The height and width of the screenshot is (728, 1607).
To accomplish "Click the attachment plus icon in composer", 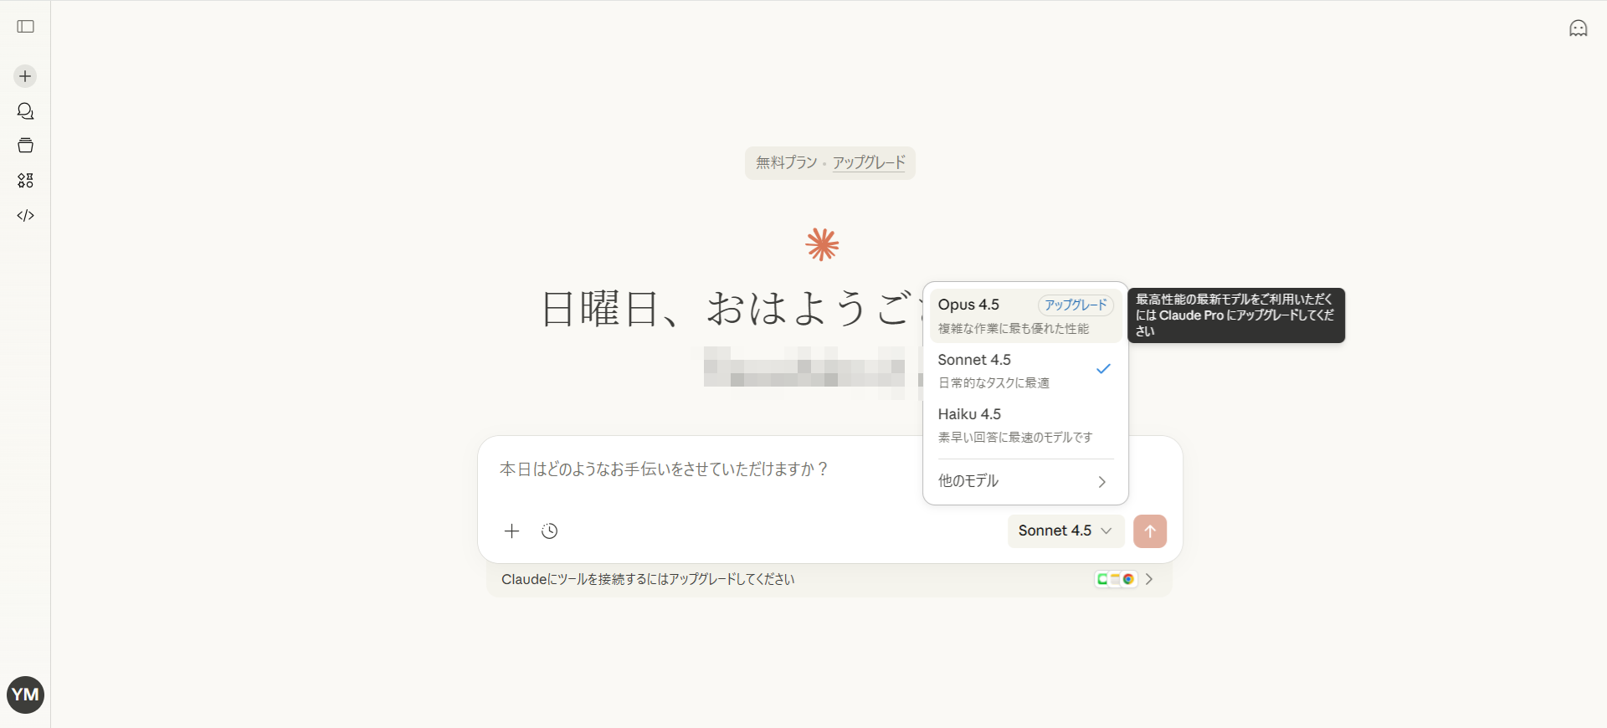I will coord(511,531).
